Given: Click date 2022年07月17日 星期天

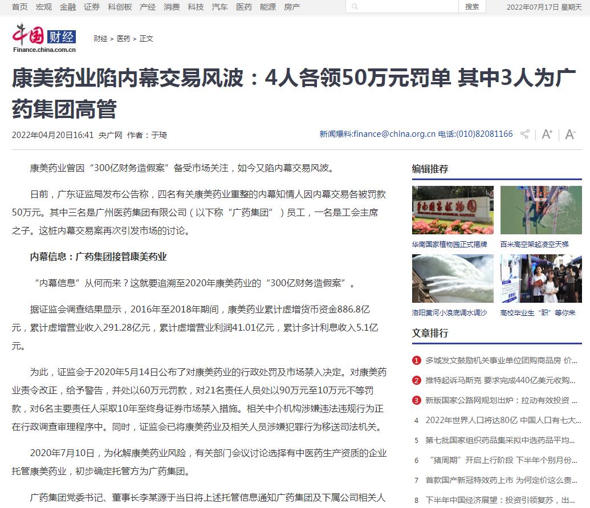Looking at the screenshot, I should click(x=544, y=7).
